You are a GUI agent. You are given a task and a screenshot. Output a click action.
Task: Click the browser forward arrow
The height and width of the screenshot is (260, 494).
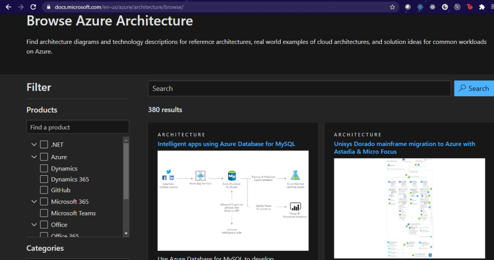20,7
